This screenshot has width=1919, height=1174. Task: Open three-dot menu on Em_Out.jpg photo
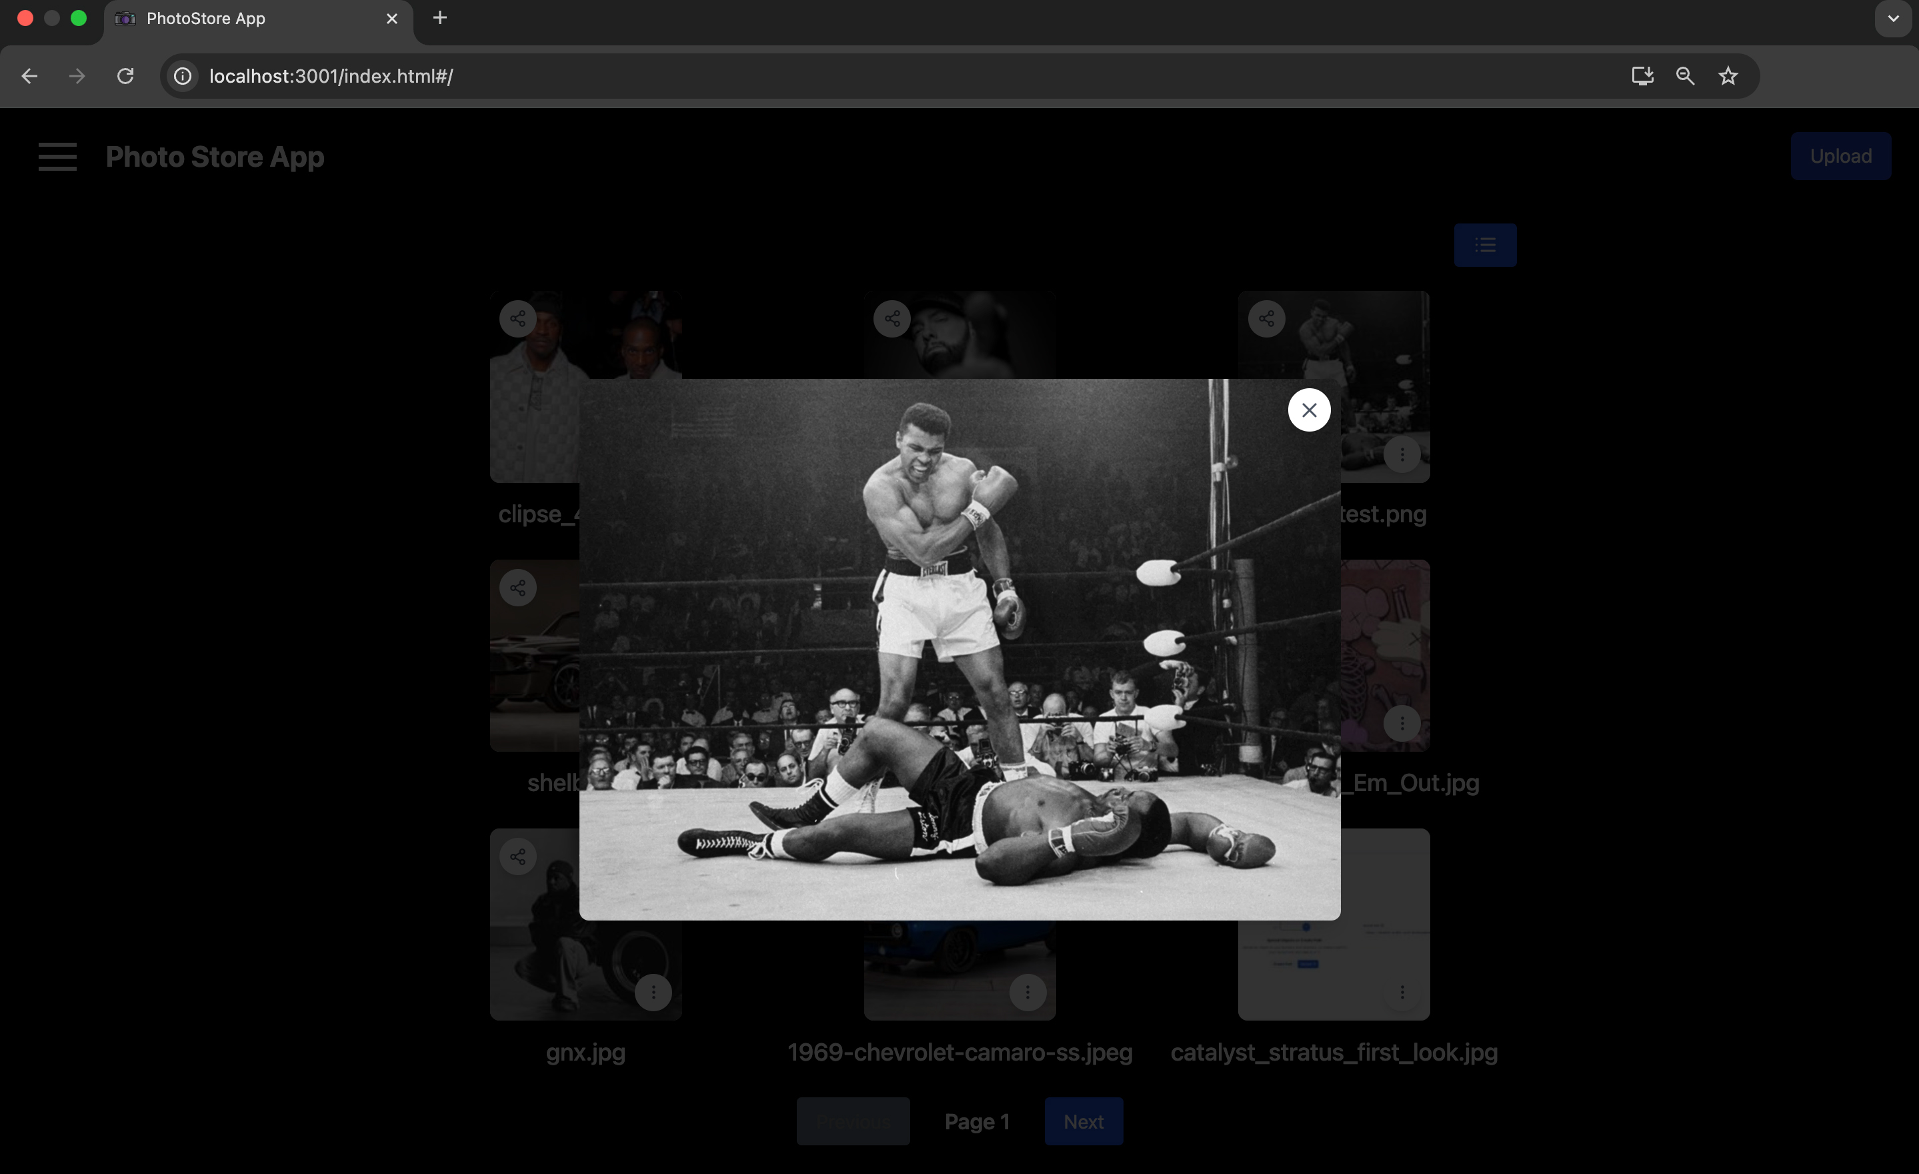pyautogui.click(x=1402, y=723)
